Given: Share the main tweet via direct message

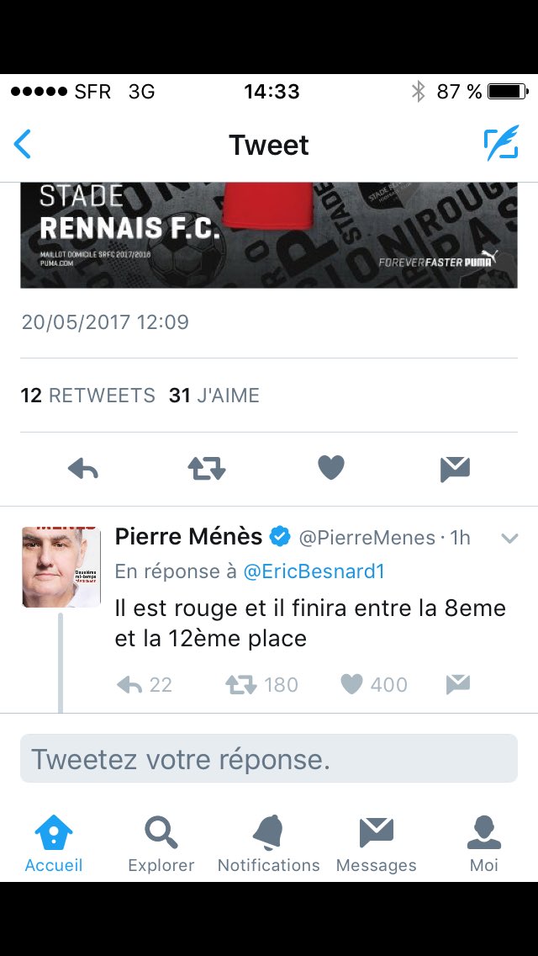Looking at the screenshot, I should coord(455,469).
